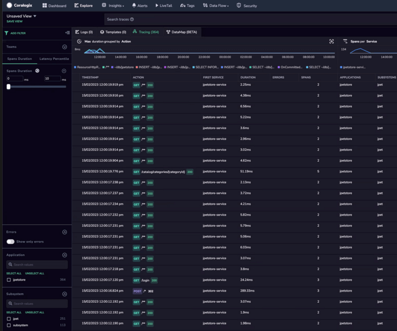397x331 pixels.
Task: Switch to Latency Percentile tab
Action: pos(54,59)
